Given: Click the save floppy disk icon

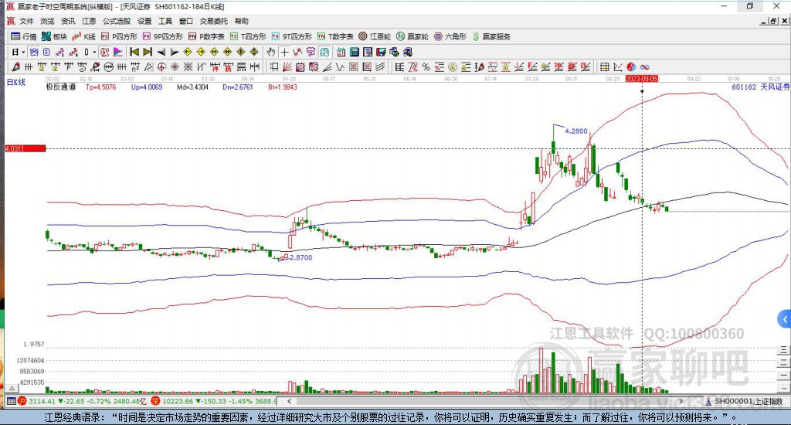Looking at the screenshot, I should click(381, 52).
